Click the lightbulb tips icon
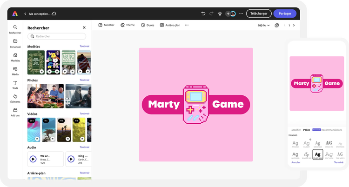This screenshot has width=349, height=187. click(220, 13)
